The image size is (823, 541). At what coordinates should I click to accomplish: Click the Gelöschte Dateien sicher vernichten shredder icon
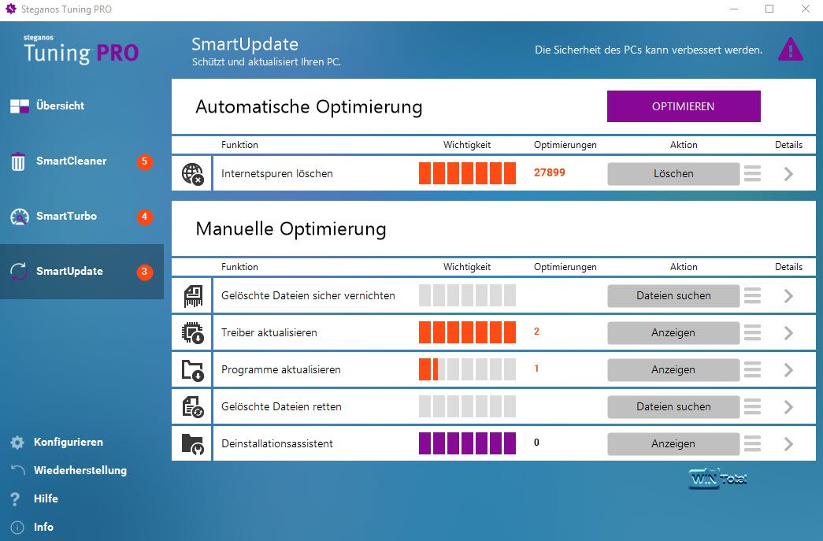[193, 296]
